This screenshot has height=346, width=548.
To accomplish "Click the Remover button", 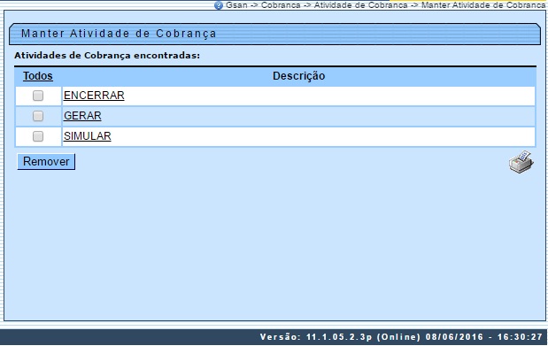I will point(46,162).
